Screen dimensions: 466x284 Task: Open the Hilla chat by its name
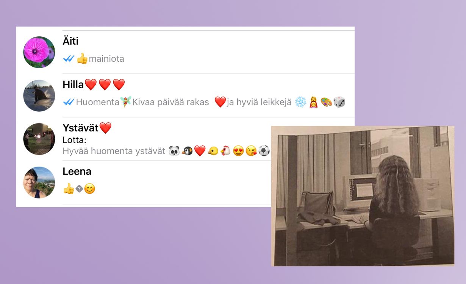pyautogui.click(x=73, y=84)
